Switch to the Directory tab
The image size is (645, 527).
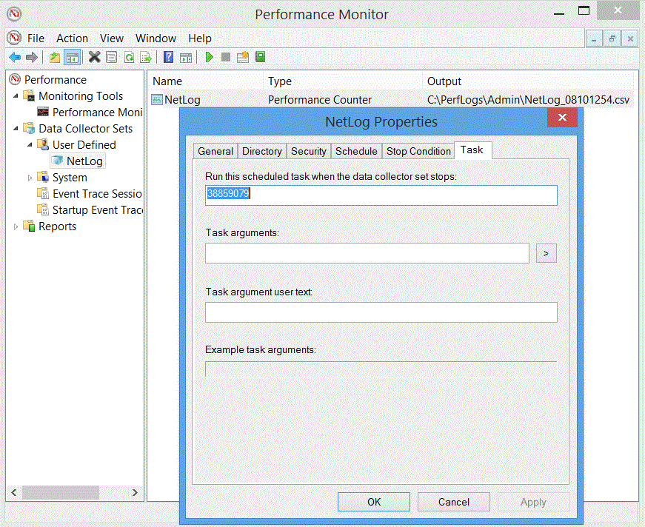click(x=262, y=151)
